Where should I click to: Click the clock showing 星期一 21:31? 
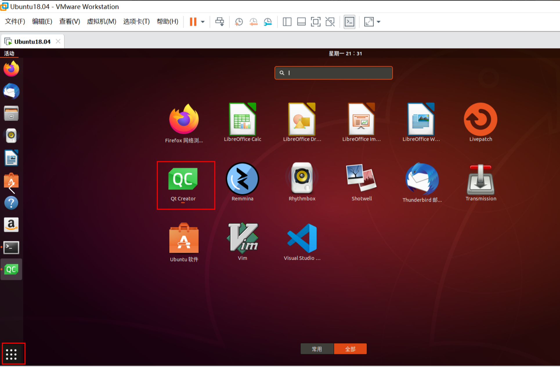345,53
